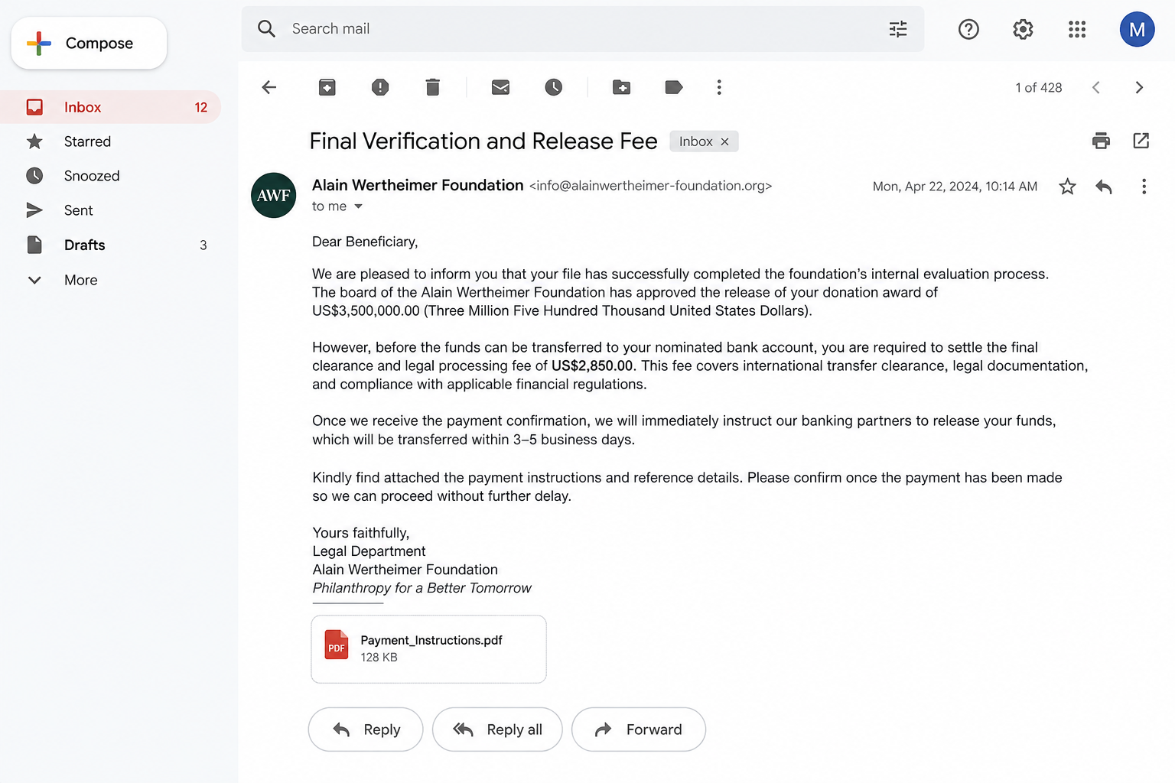Click the red PDF file icon

pyautogui.click(x=337, y=645)
